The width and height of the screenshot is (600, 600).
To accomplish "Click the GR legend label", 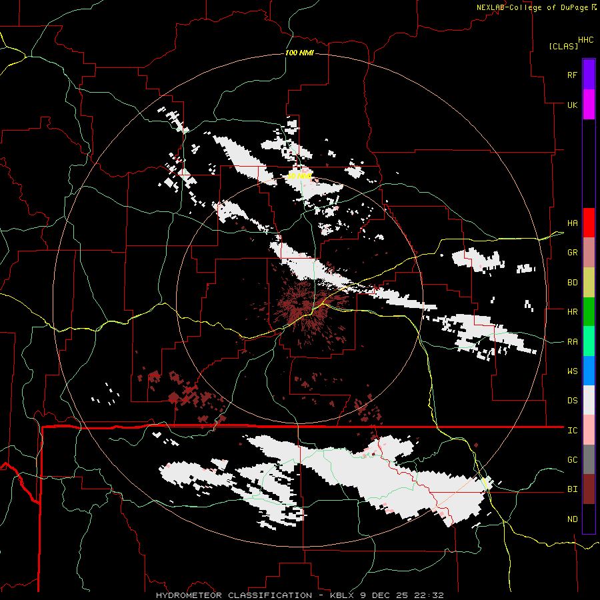I will pyautogui.click(x=573, y=253).
